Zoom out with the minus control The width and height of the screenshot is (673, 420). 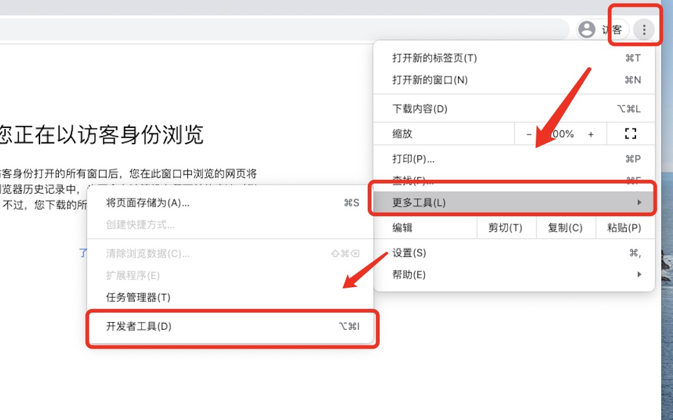(528, 133)
